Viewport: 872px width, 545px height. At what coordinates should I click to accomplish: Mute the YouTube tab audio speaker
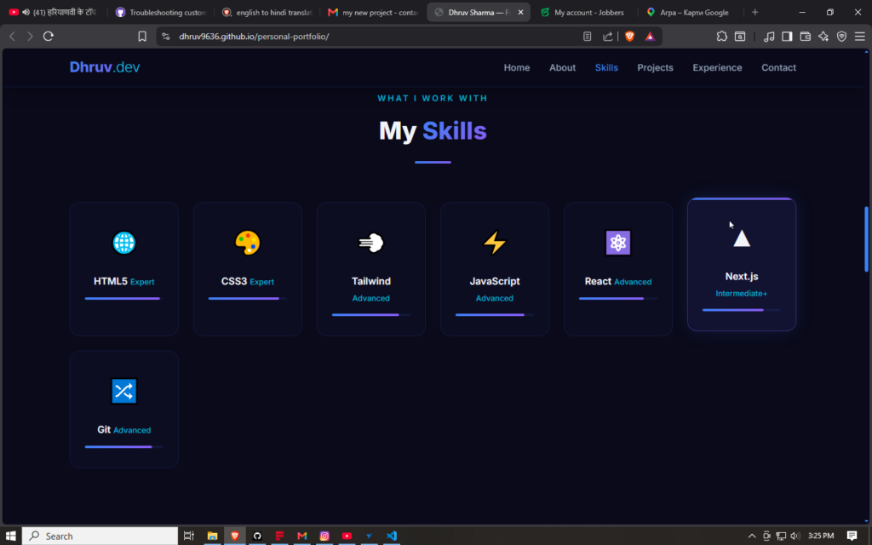(26, 12)
